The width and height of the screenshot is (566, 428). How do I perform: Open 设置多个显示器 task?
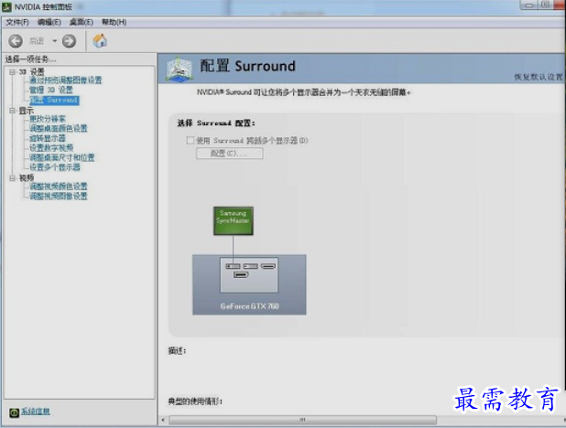click(x=55, y=167)
